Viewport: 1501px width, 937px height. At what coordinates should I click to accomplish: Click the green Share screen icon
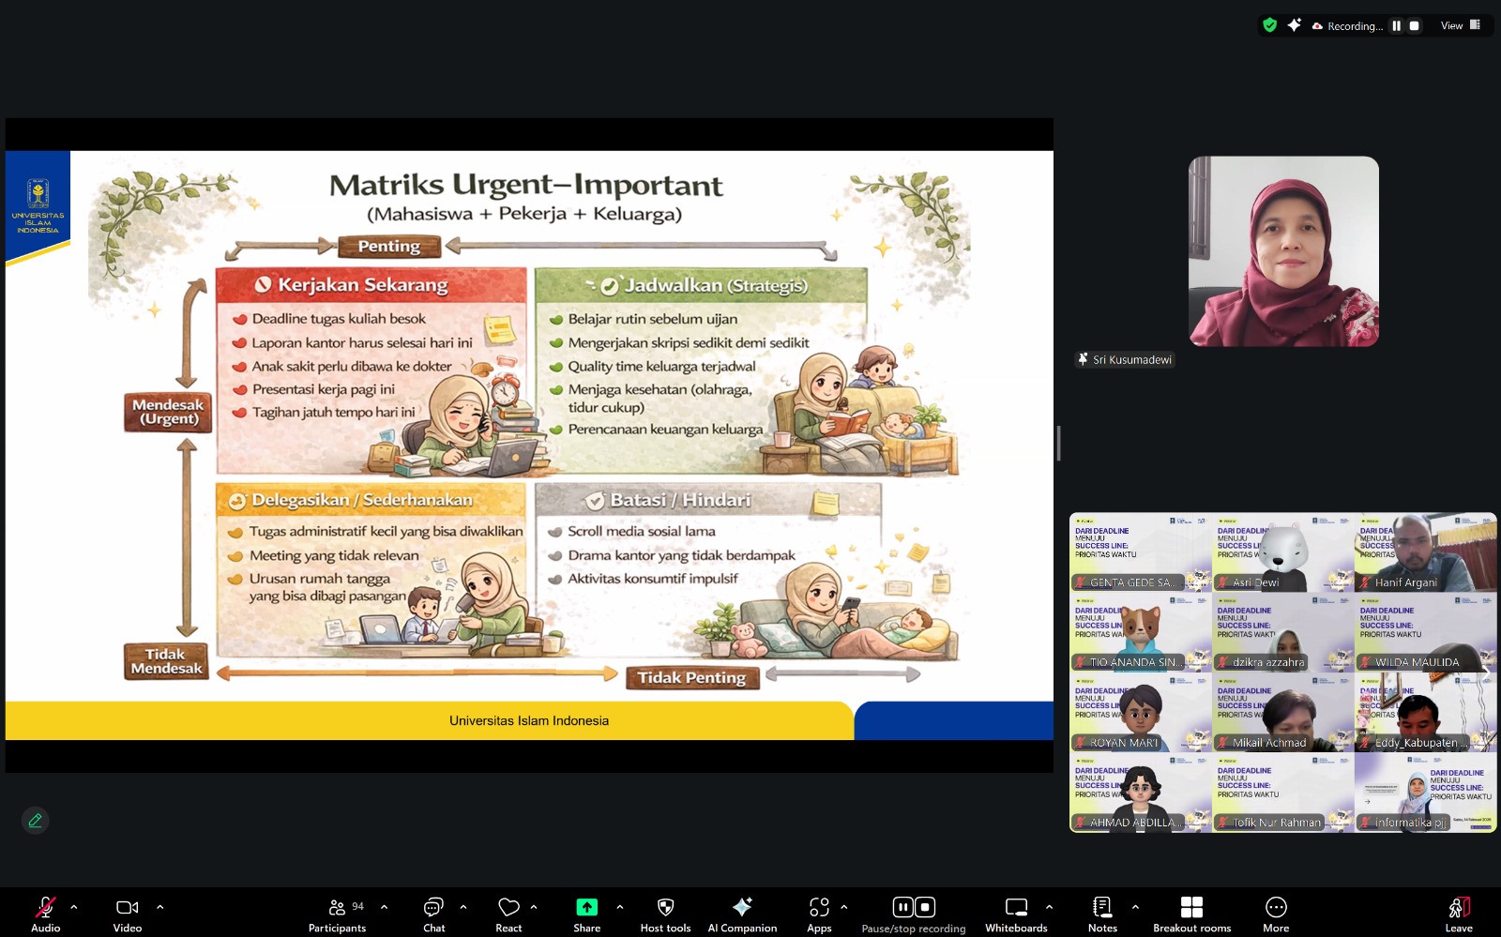pos(586,907)
